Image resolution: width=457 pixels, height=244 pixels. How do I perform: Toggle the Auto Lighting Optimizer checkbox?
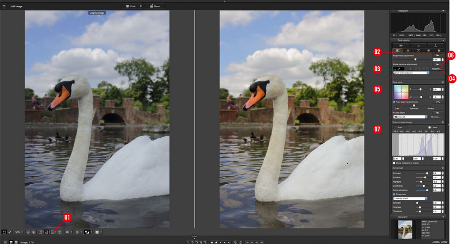point(394,102)
